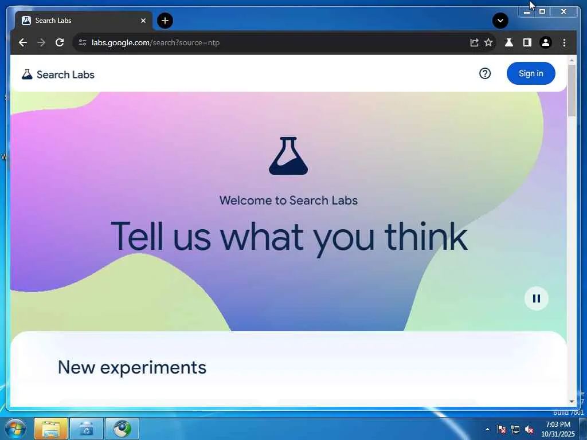Open Windows Explorer from the taskbar
This screenshot has height=440, width=587.
coord(51,429)
